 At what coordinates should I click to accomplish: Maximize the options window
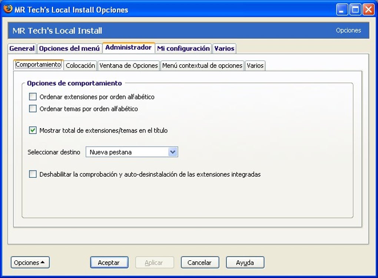355,10
